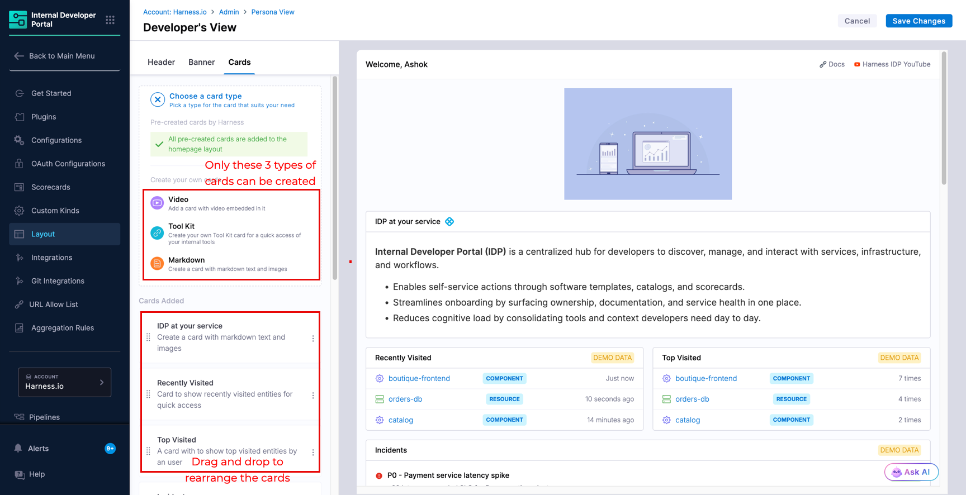Click the Alerts bell icon
966x495 pixels.
pos(18,448)
